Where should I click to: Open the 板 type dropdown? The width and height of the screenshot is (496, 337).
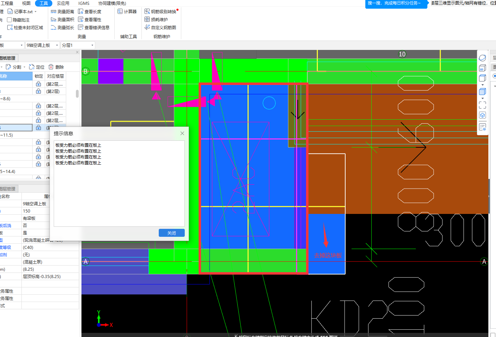pos(12,45)
